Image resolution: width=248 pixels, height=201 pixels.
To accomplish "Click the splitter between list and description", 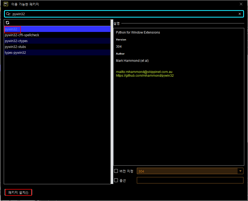I will click(x=112, y=102).
